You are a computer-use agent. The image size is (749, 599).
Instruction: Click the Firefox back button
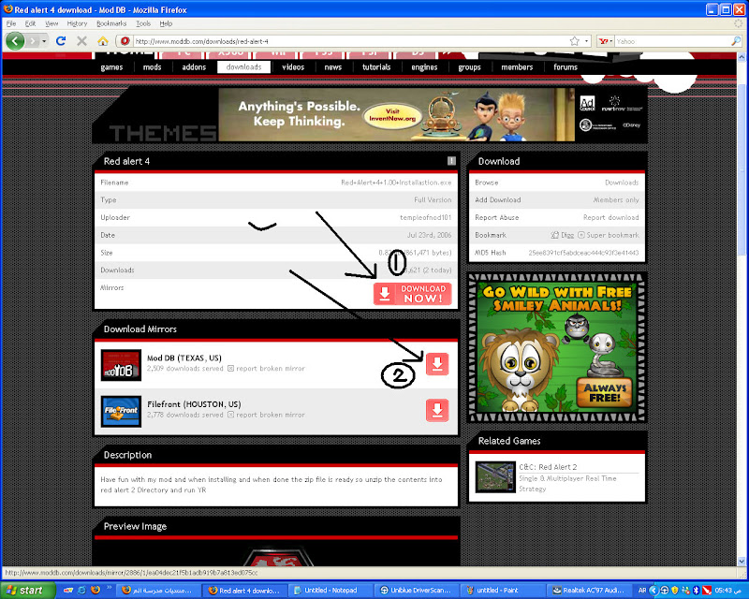tap(15, 41)
